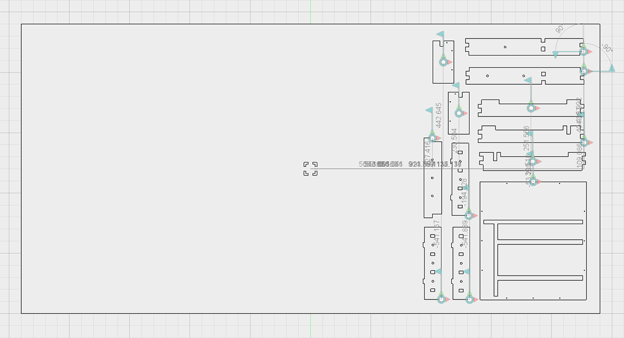
Task: Click the green vertical arrow atop the middle plank gizmo
Action: 531,102
